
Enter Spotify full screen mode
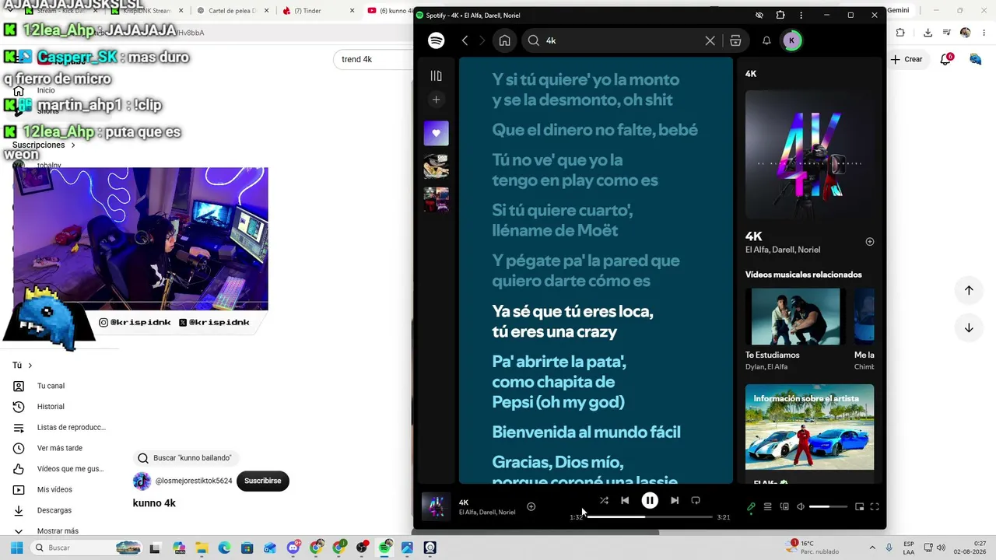[x=875, y=507]
